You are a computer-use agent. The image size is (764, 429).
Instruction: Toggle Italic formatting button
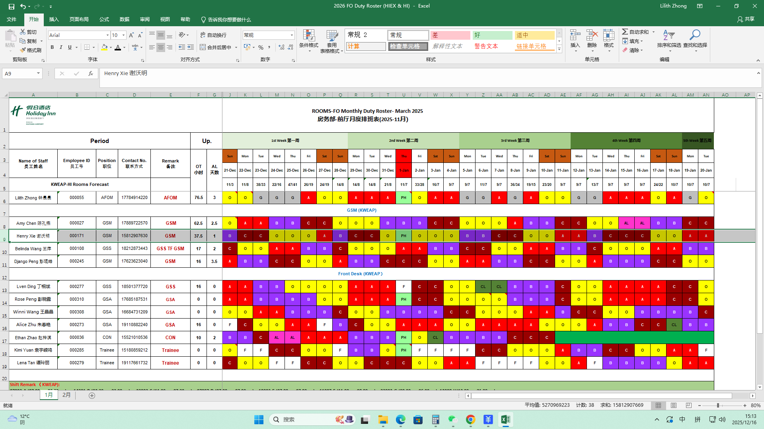tap(61, 47)
